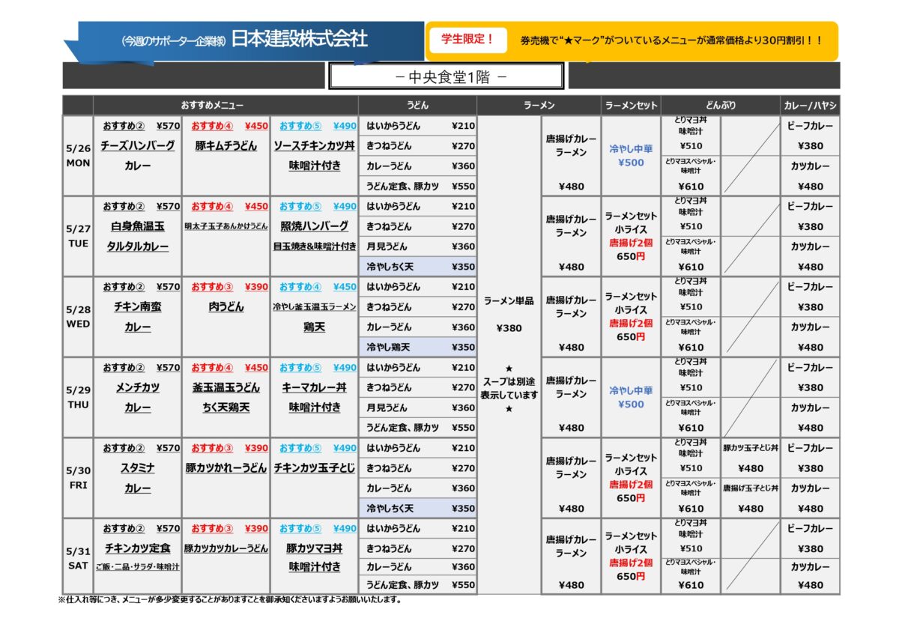899x636 pixels.
Task: Click the ソースチキンカツ丼 menu item
Action: [315, 145]
